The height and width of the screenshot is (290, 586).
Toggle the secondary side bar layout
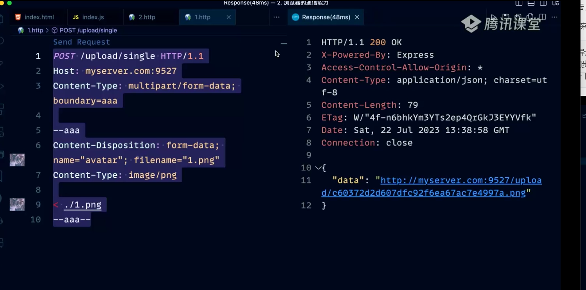click(543, 3)
